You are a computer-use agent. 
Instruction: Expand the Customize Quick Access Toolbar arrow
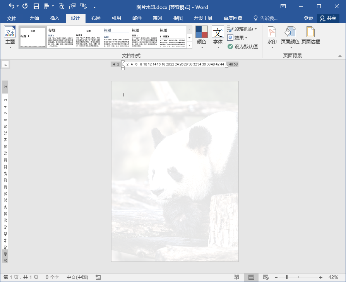click(x=95, y=7)
